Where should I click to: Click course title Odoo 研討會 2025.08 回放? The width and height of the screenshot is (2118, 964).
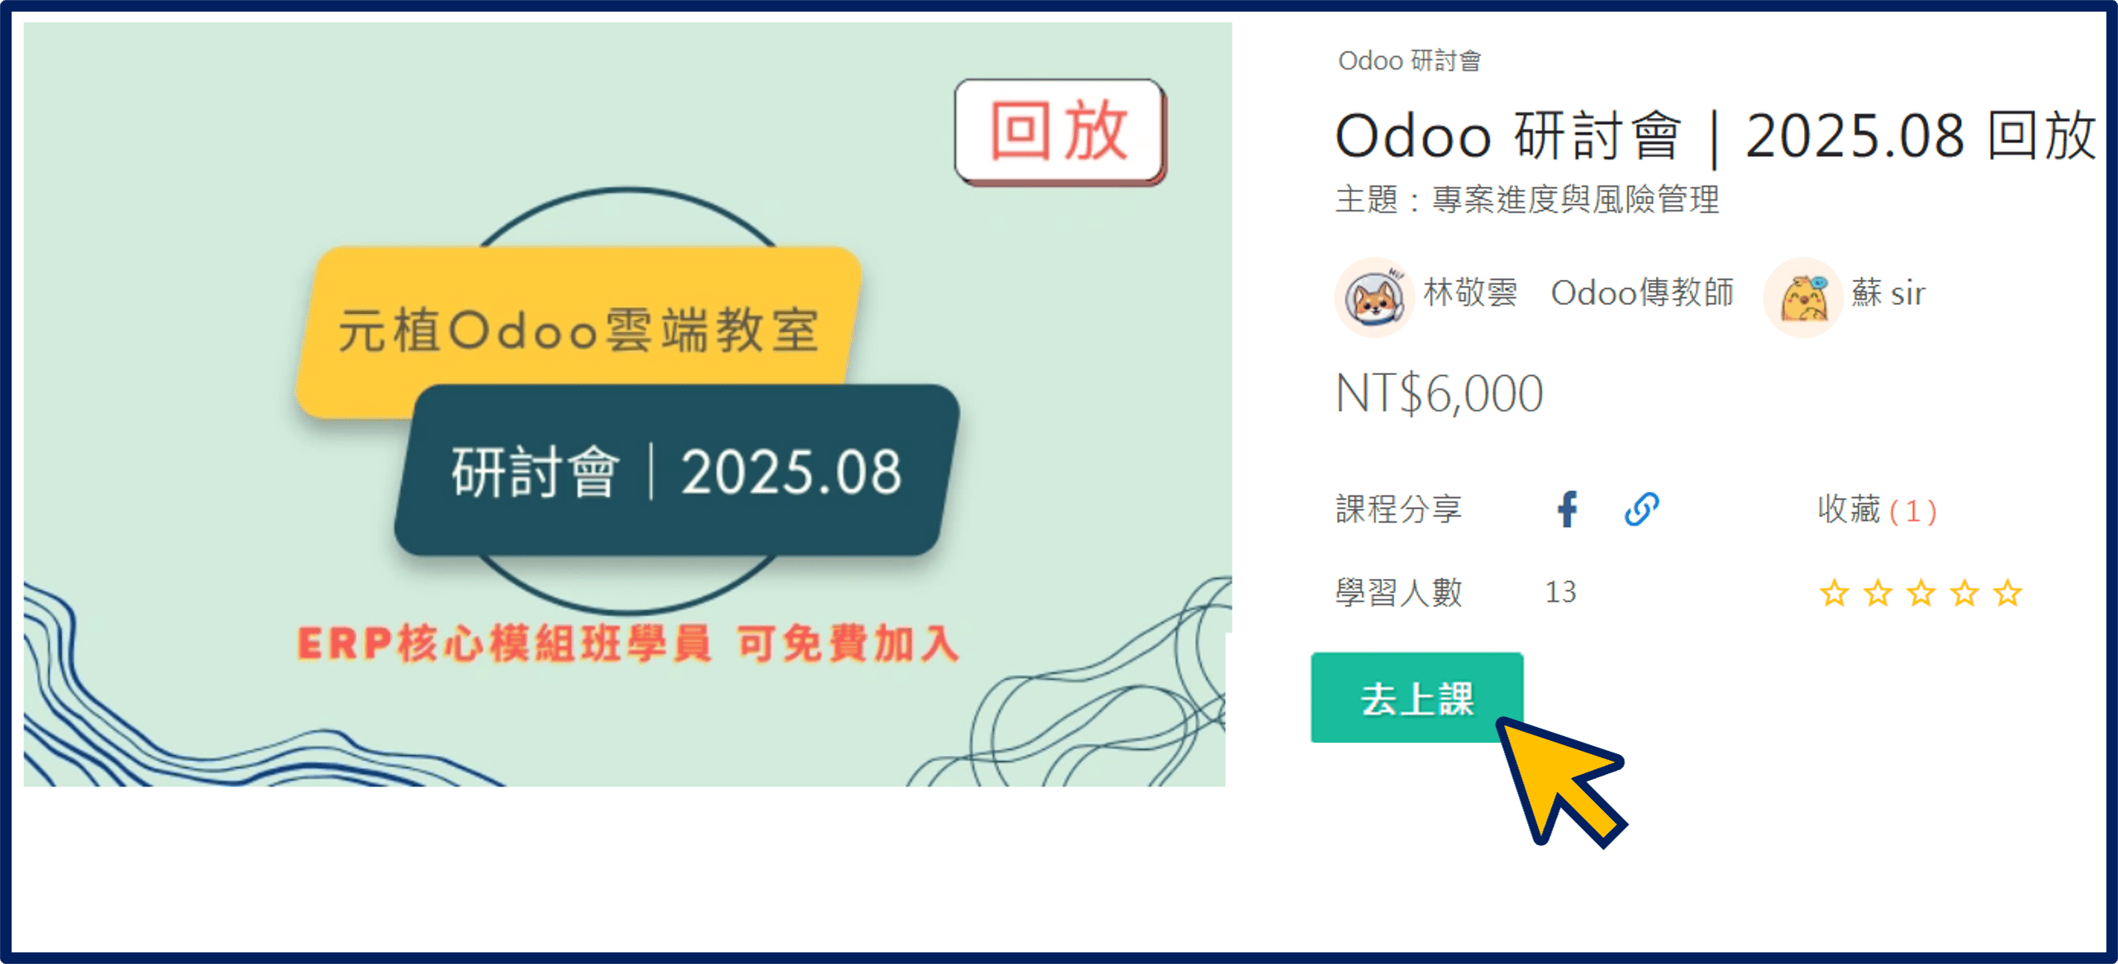click(1715, 136)
